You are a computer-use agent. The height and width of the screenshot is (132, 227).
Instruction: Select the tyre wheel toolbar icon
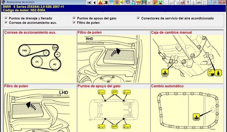point(128,3)
